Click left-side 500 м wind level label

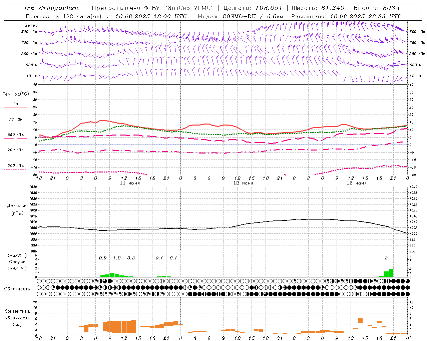point(31,65)
